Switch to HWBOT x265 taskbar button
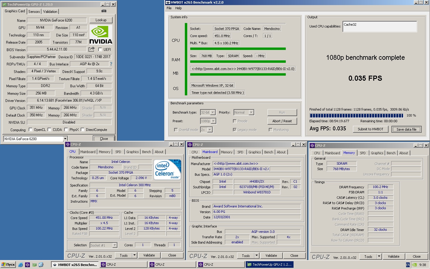Image resolution: width=430 pixels, height=269 pixels. coord(75,265)
